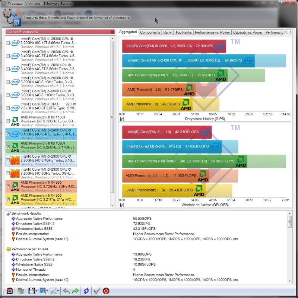
Task: Click the AMD logo beside Phenom II X6 1100T
Action: tap(15, 121)
